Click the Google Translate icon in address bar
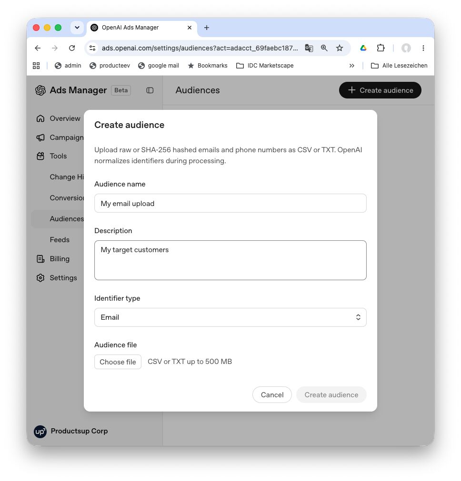Viewport: 461px width, 481px height. (309, 48)
